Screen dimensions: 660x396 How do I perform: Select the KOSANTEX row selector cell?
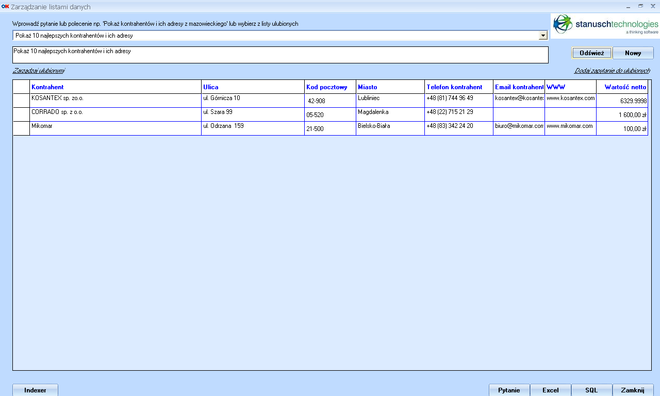21,101
